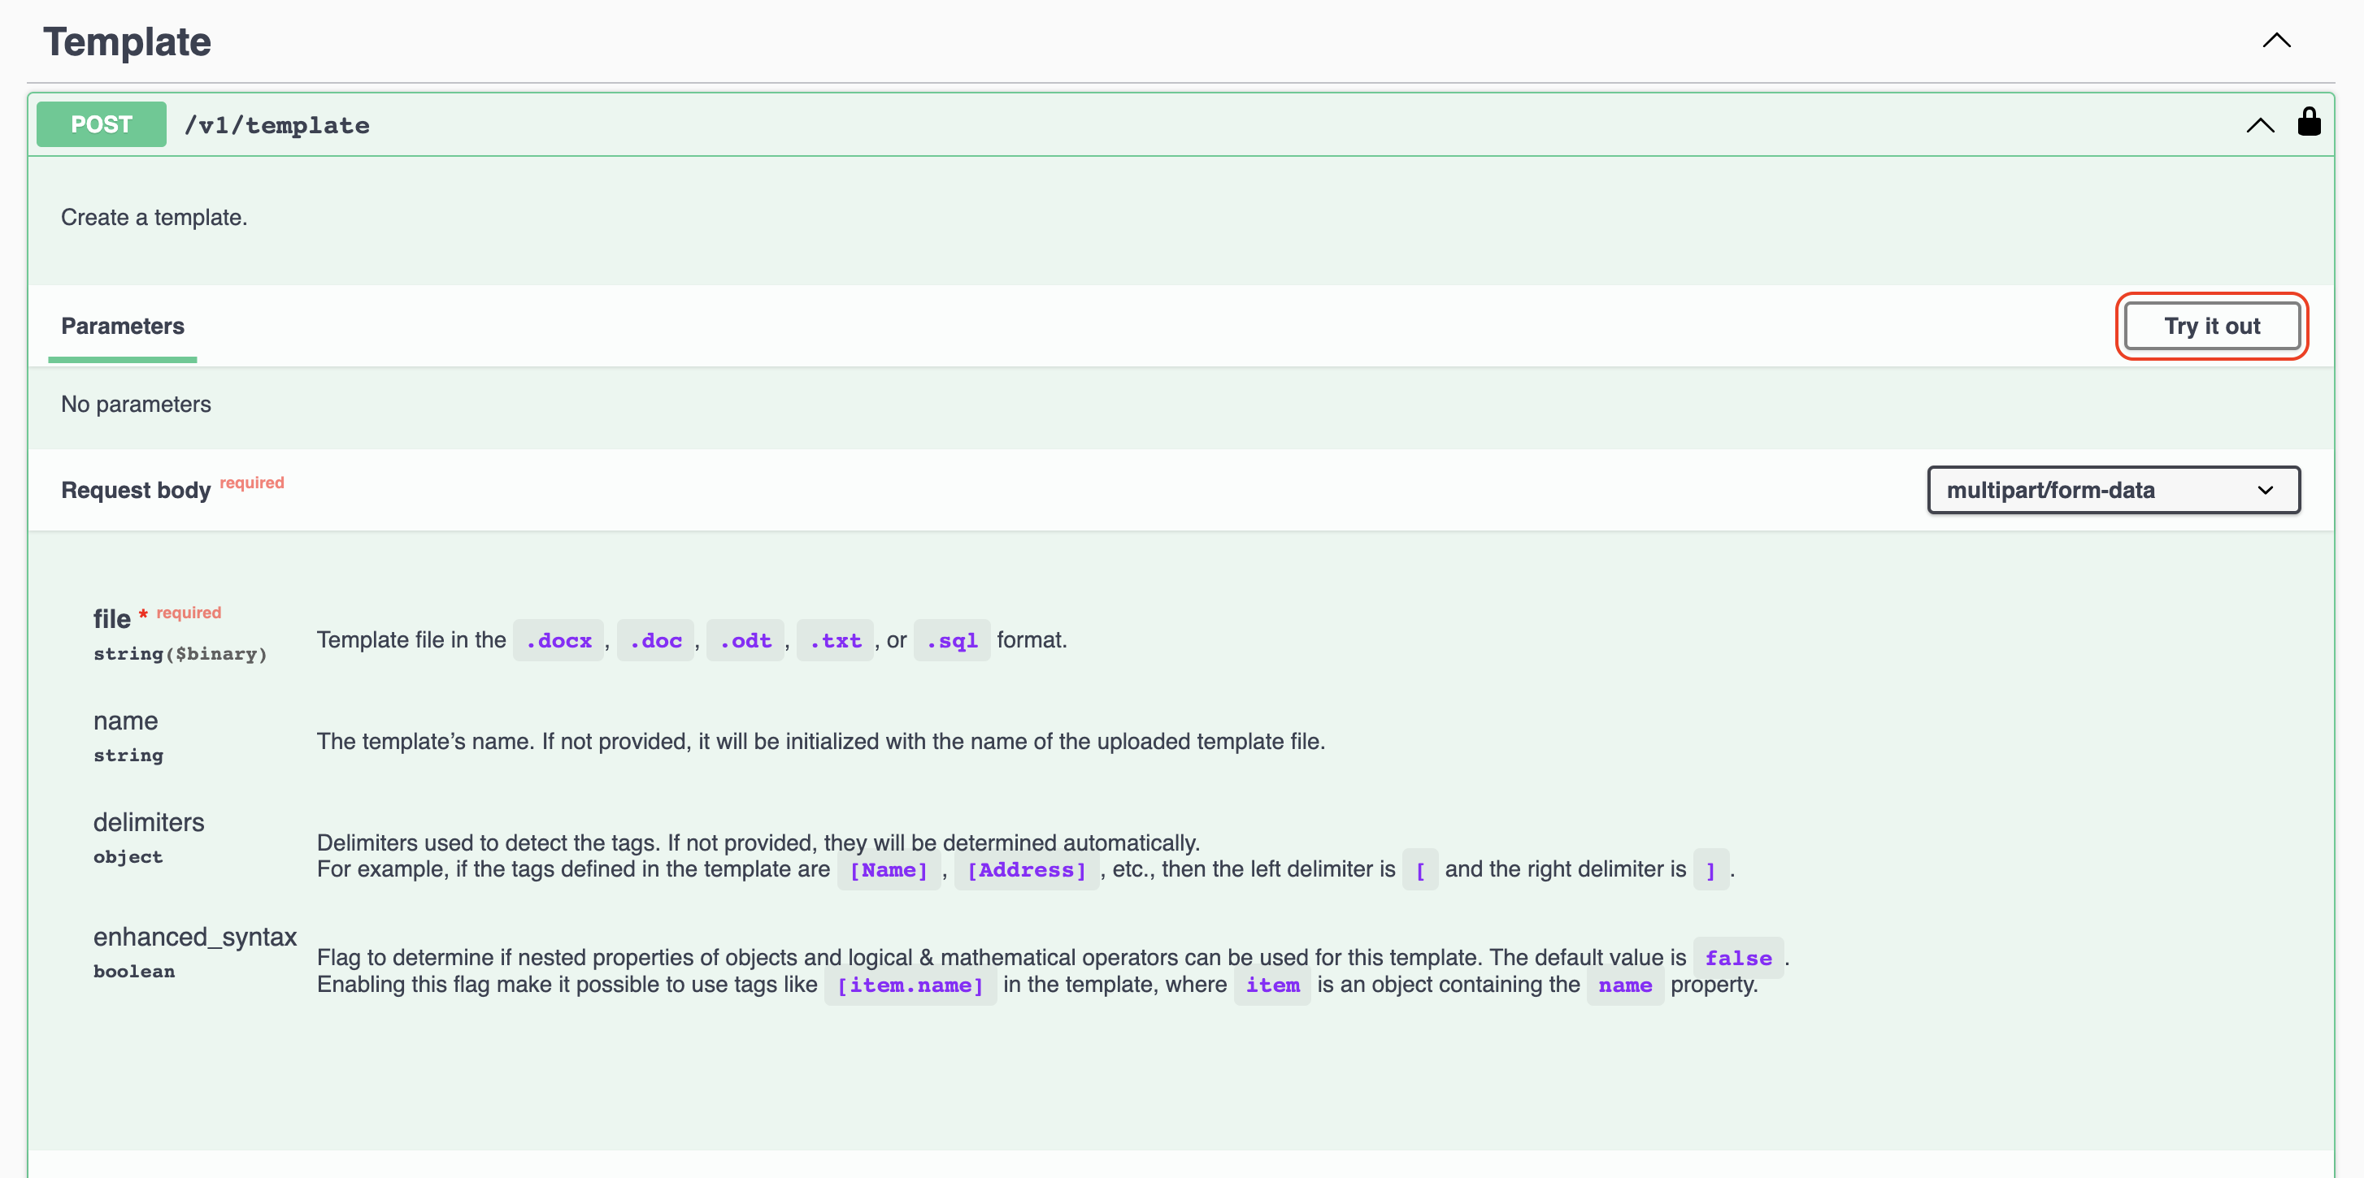
Task: Collapse the POST /v1/template operation chevron
Action: (2260, 125)
